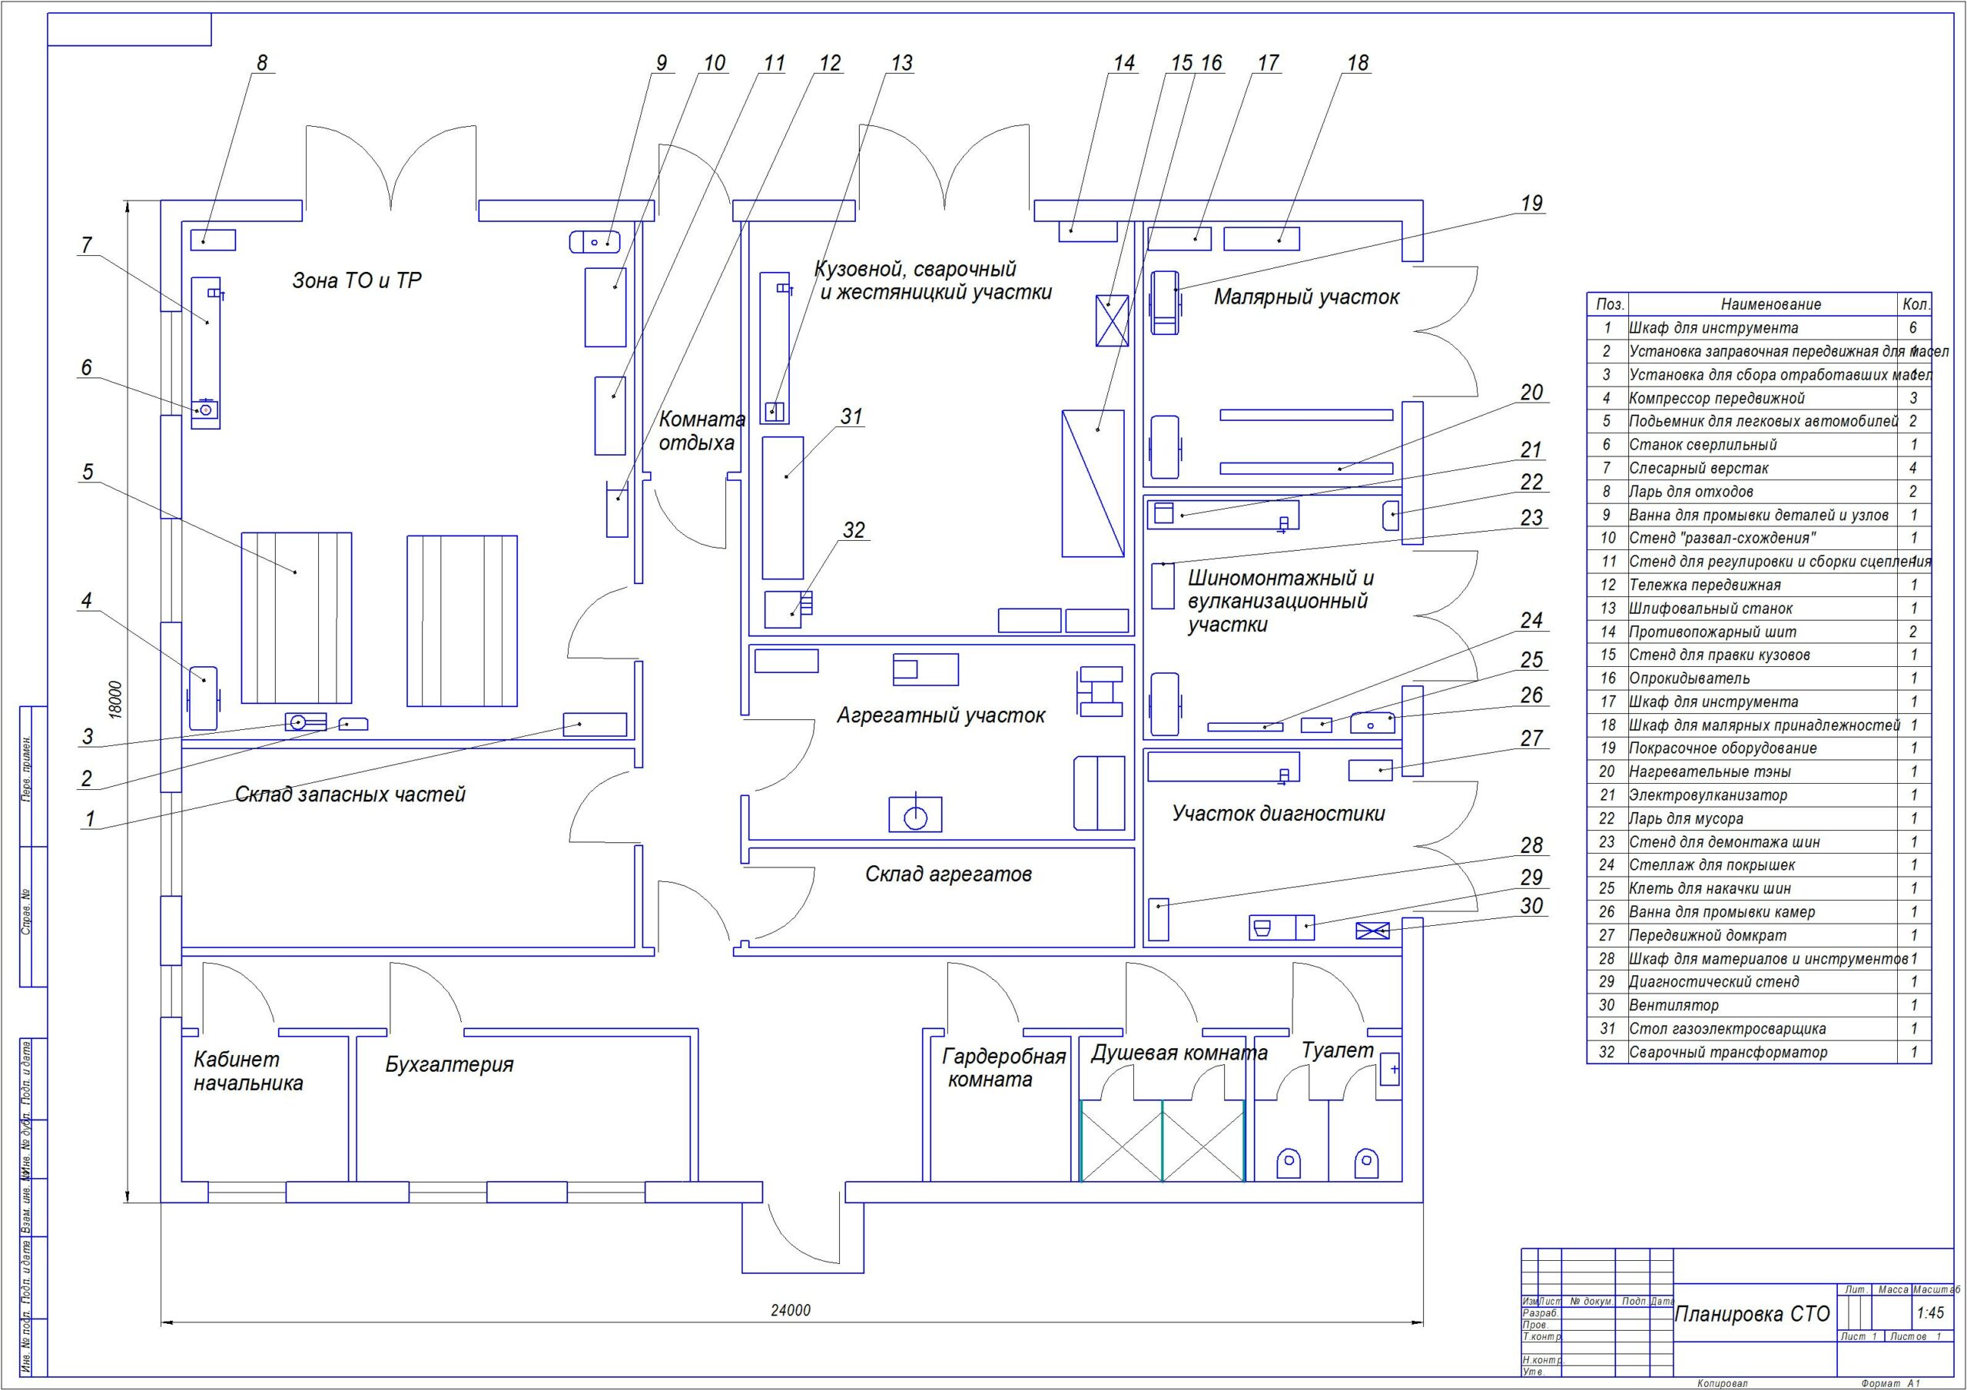Select the 24000 width dimension text
Image resolution: width=1967 pixels, height=1390 pixels.
point(790,1310)
